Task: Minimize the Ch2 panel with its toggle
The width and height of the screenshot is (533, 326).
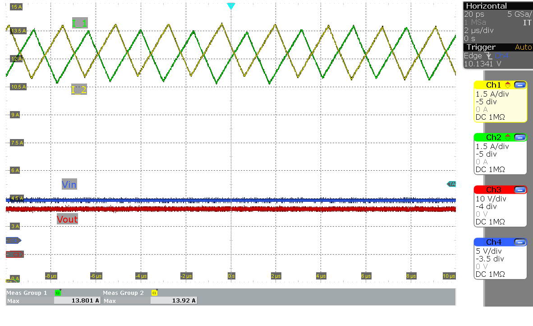Action: click(520, 137)
